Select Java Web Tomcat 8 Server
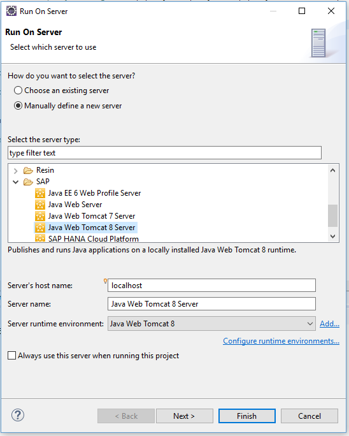The image size is (349, 436). [x=92, y=228]
